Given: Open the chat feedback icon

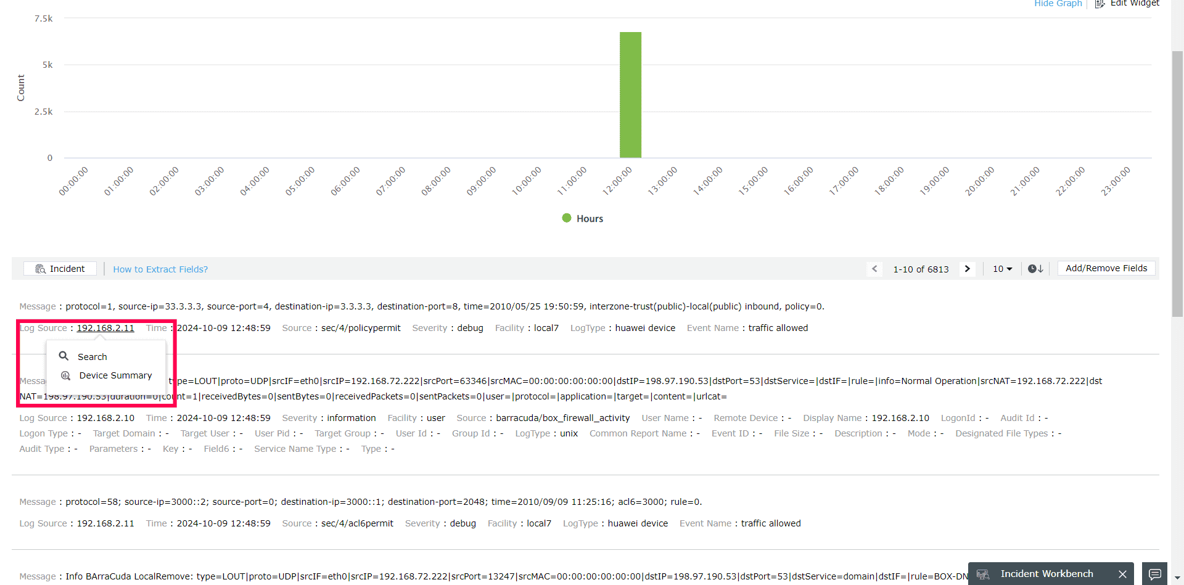Looking at the screenshot, I should coord(1155,572).
